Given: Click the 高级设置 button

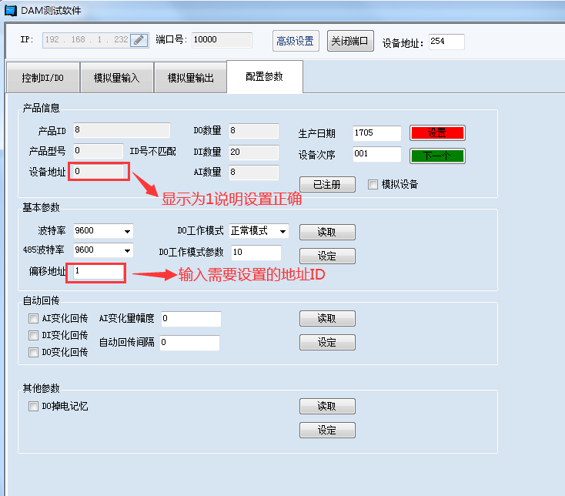Looking at the screenshot, I should [296, 41].
